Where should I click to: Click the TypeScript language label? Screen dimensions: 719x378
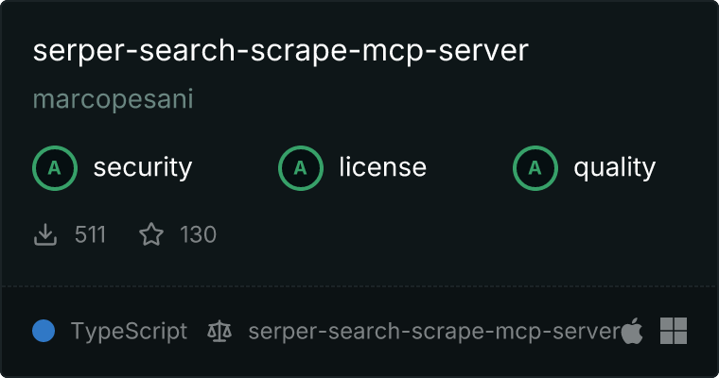click(x=129, y=332)
